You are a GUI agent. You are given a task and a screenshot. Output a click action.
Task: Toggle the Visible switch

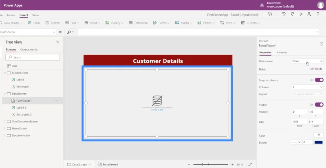pyautogui.click(x=319, y=105)
